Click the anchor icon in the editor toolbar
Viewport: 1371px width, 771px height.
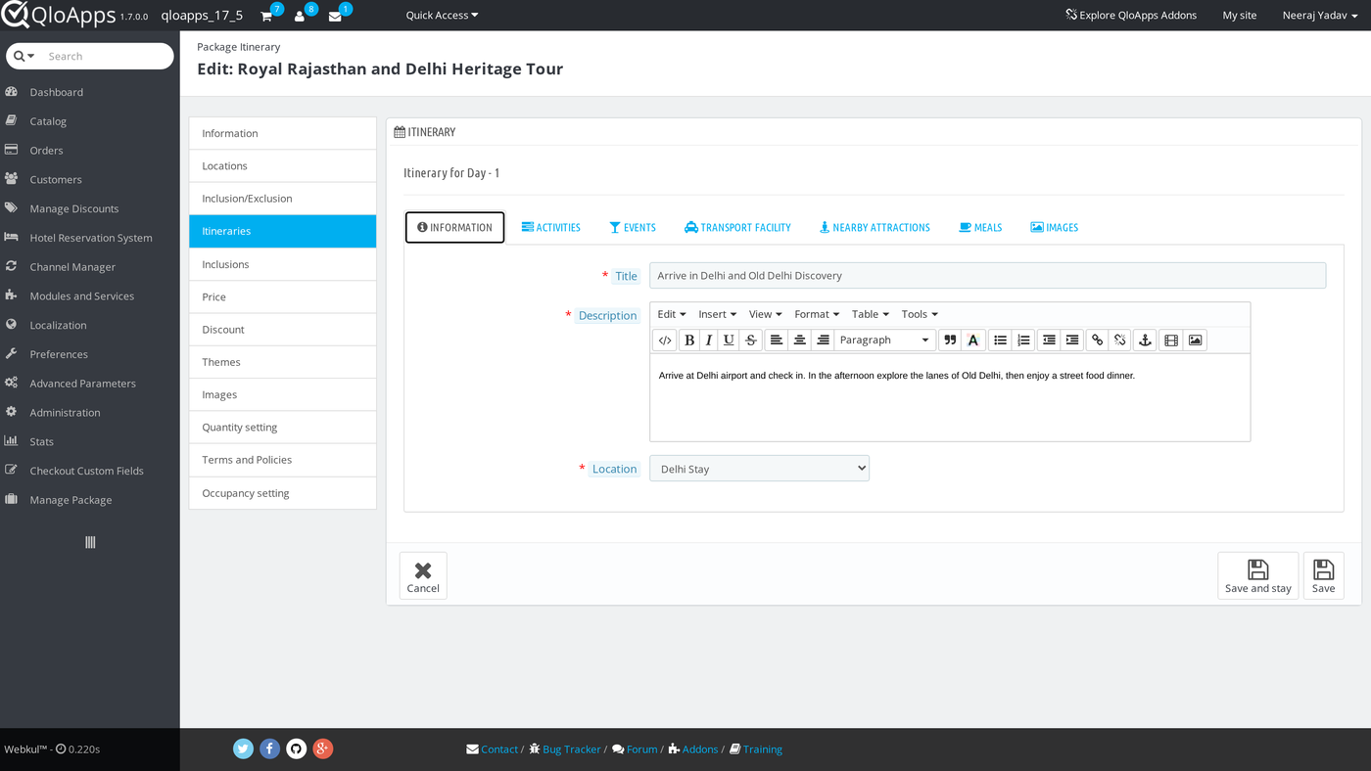point(1145,340)
